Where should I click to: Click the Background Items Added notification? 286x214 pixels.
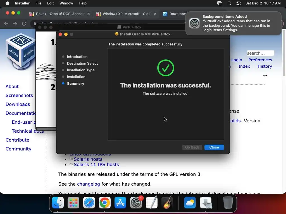tap(233, 23)
